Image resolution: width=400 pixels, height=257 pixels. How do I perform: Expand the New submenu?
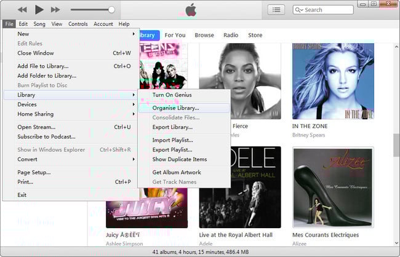tap(71, 34)
